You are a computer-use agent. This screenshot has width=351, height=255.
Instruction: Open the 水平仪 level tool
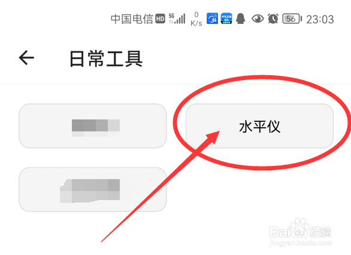(x=259, y=126)
